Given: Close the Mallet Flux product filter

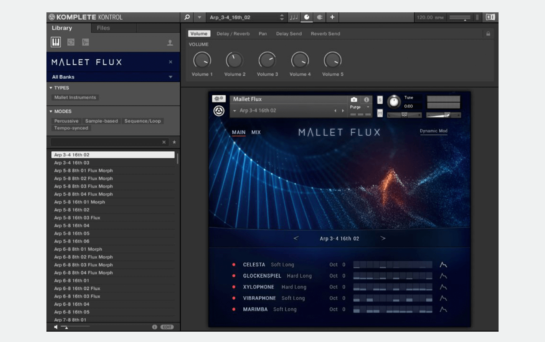Looking at the screenshot, I should coord(171,62).
